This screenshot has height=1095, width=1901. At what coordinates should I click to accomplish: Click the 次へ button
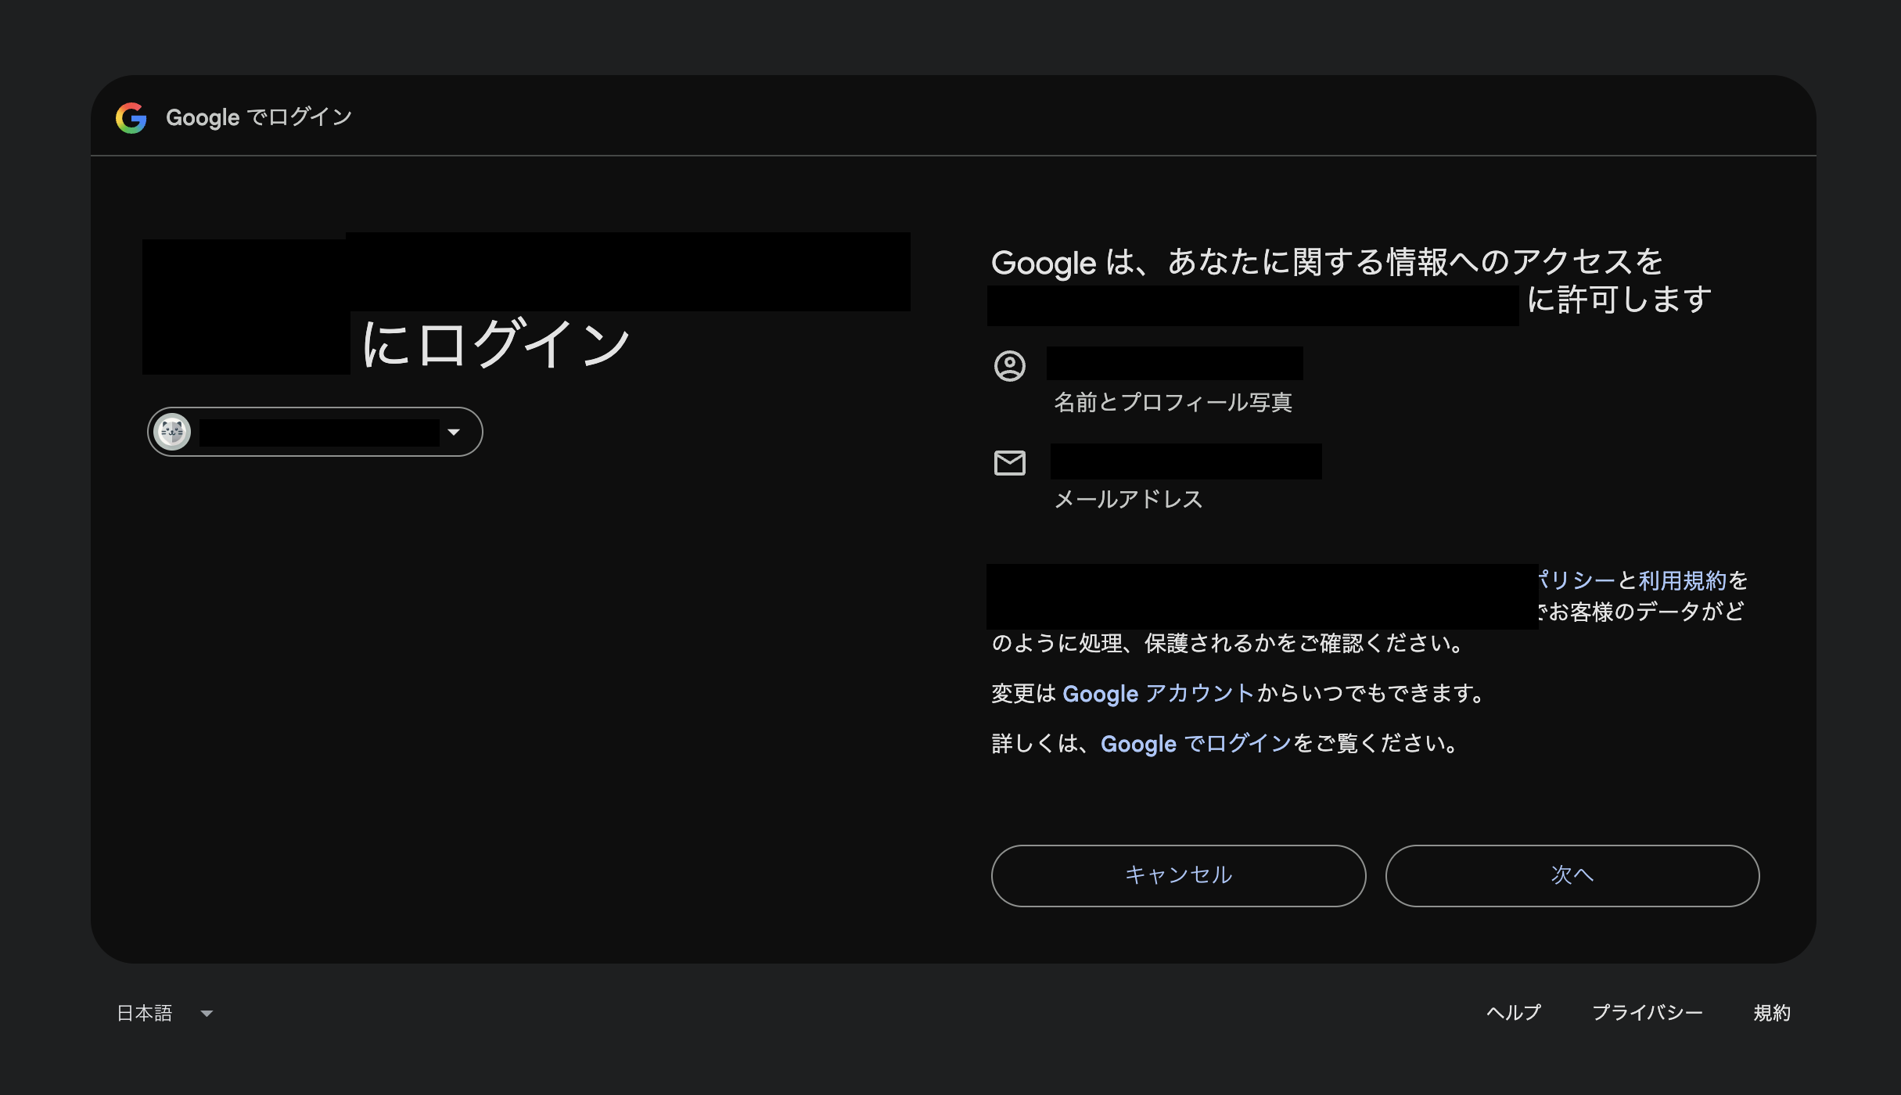[1572, 875]
